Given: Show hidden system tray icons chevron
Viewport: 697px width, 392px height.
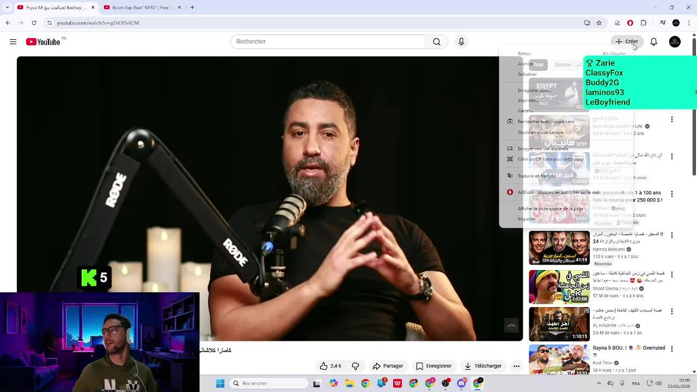Looking at the screenshot, I should point(599,383).
